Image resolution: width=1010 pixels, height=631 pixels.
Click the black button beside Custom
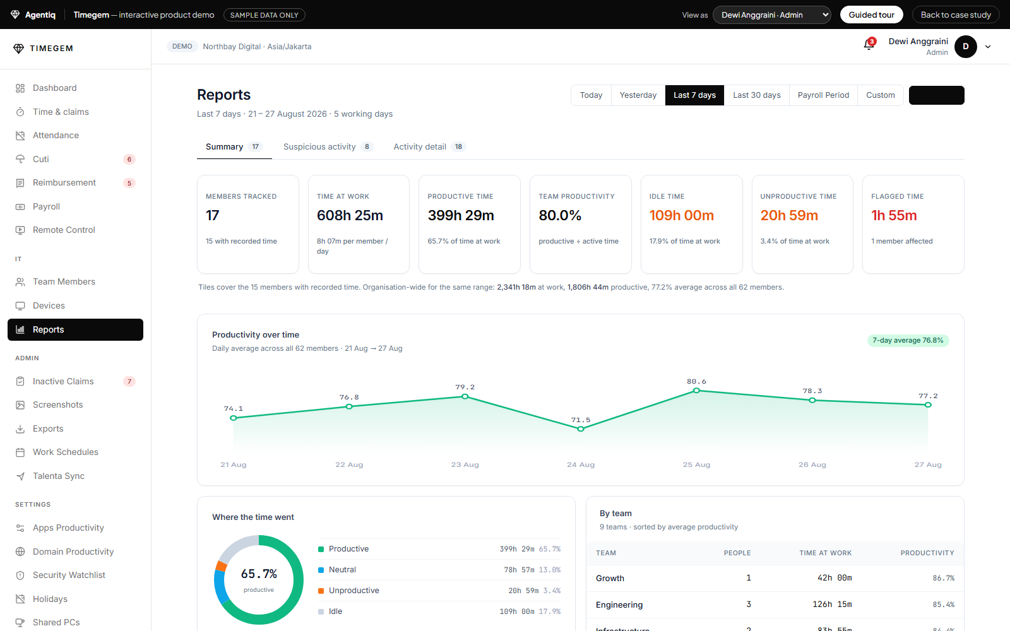936,95
